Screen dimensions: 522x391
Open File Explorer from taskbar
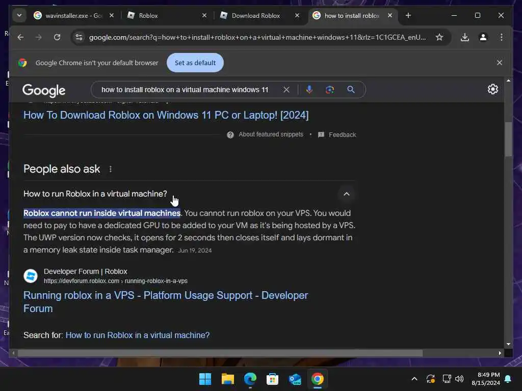[228, 379]
